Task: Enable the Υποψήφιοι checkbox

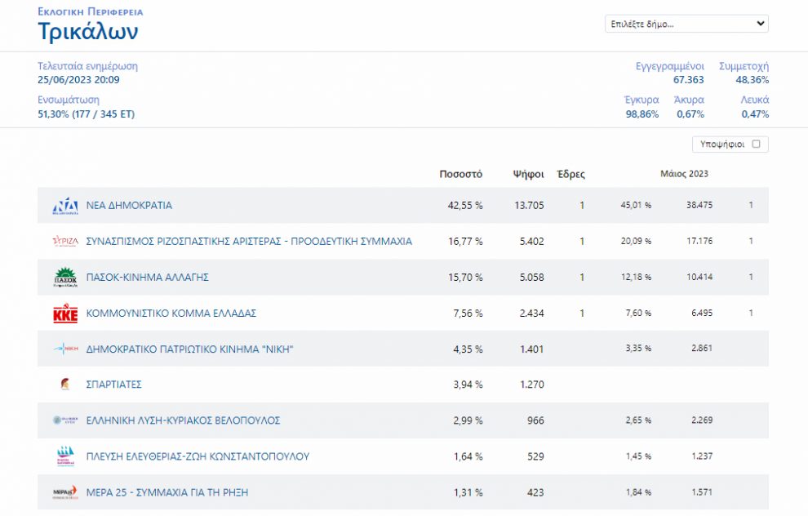Action: (756, 145)
